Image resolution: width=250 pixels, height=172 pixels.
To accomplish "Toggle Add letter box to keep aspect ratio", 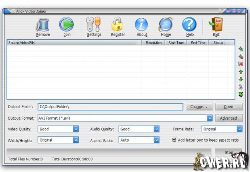I will [174, 140].
